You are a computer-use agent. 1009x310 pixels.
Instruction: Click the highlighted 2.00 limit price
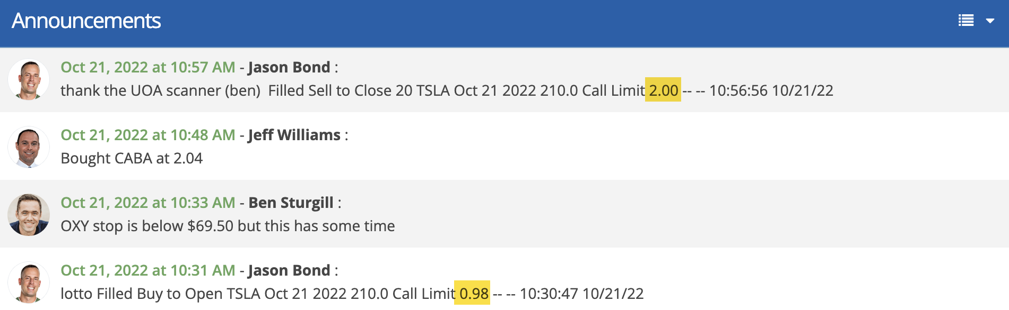(663, 90)
